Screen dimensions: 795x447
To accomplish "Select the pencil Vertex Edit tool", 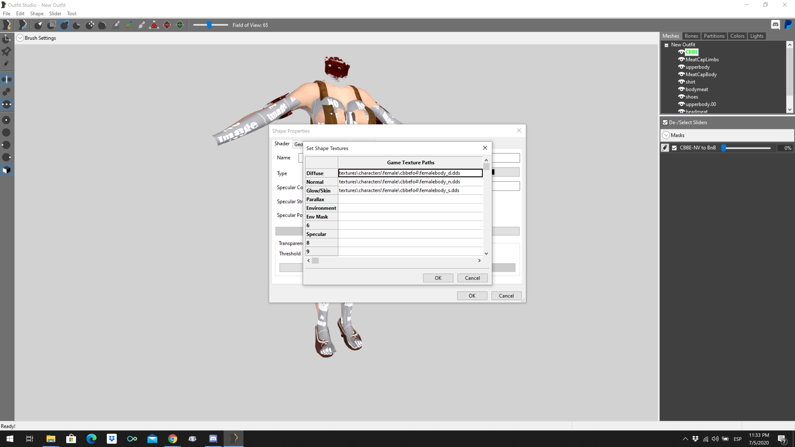I will 7,64.
